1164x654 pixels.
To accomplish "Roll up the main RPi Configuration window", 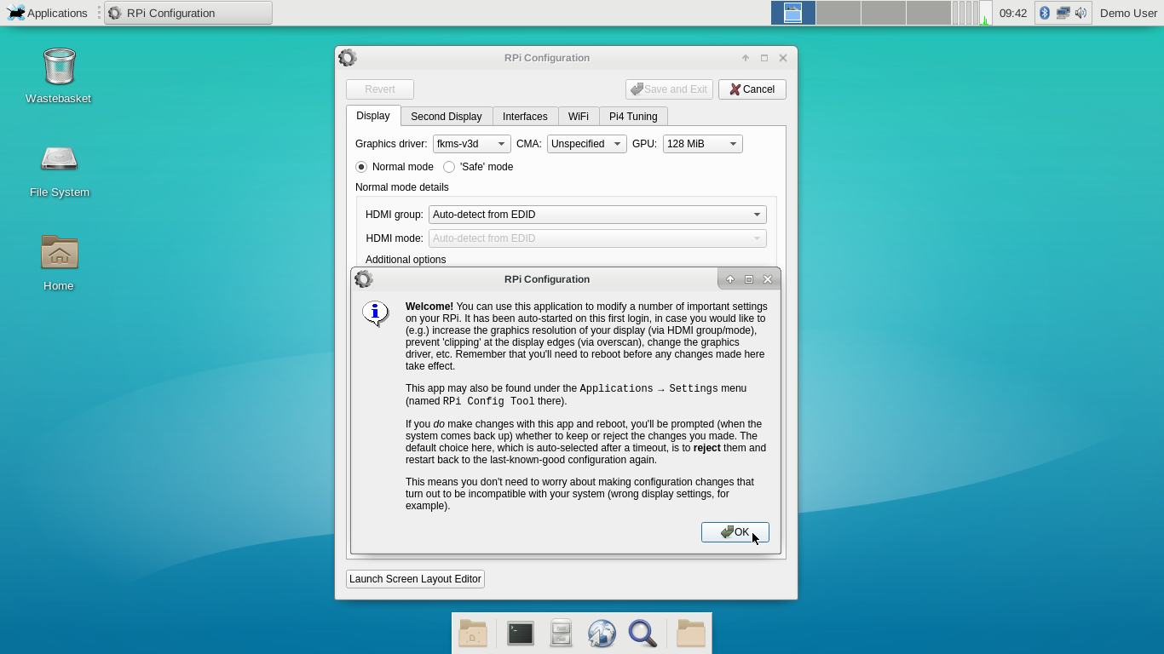I will click(x=746, y=58).
